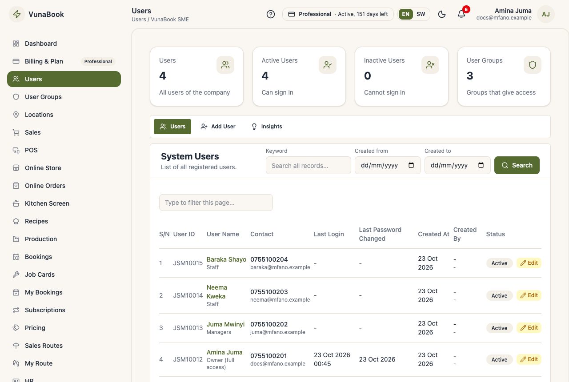
Task: Edit user Neema Kweka
Action: [x=529, y=295]
